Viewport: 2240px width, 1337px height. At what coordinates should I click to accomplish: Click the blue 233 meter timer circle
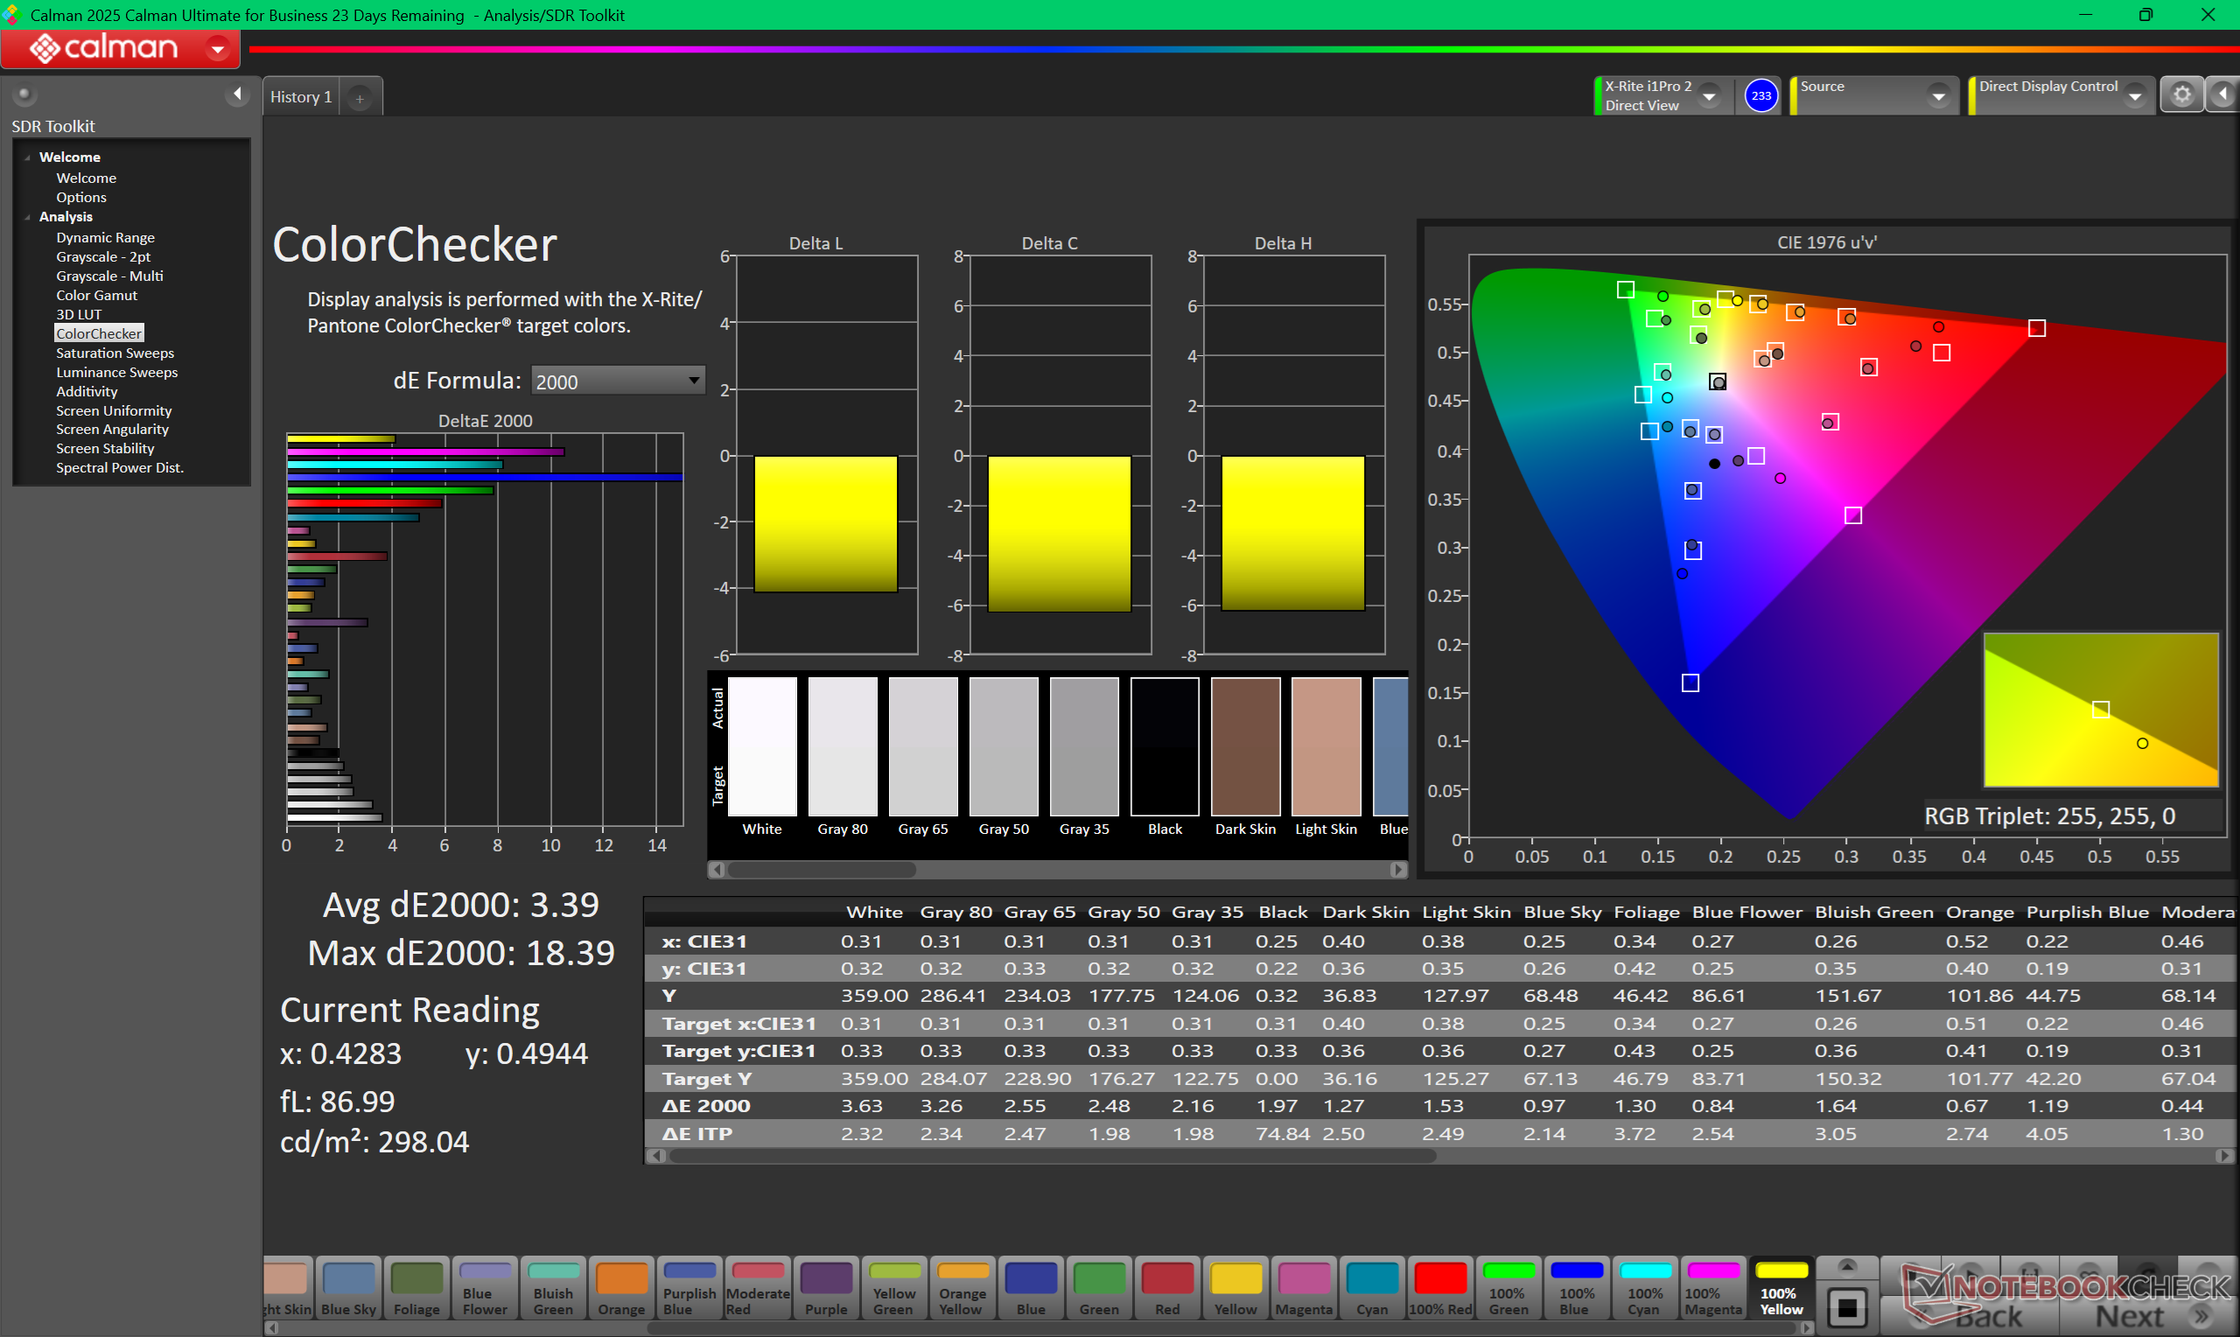(1760, 95)
